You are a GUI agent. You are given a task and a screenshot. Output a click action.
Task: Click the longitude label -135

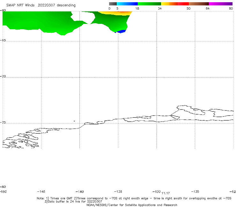click(x=118, y=191)
